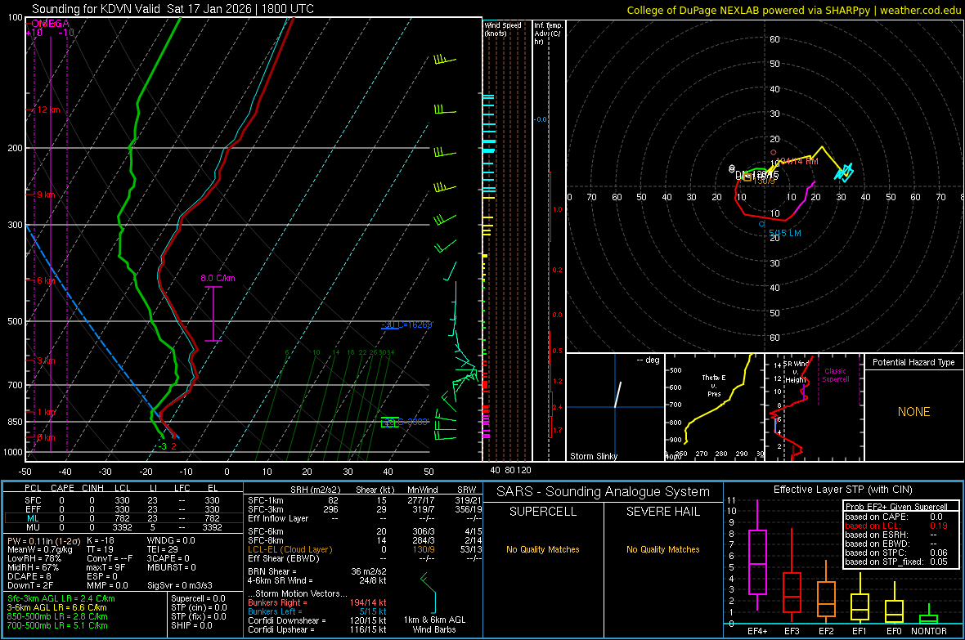Select the highlighted ML parcel row label
Image resolution: width=965 pixels, height=640 pixels.
[33, 518]
